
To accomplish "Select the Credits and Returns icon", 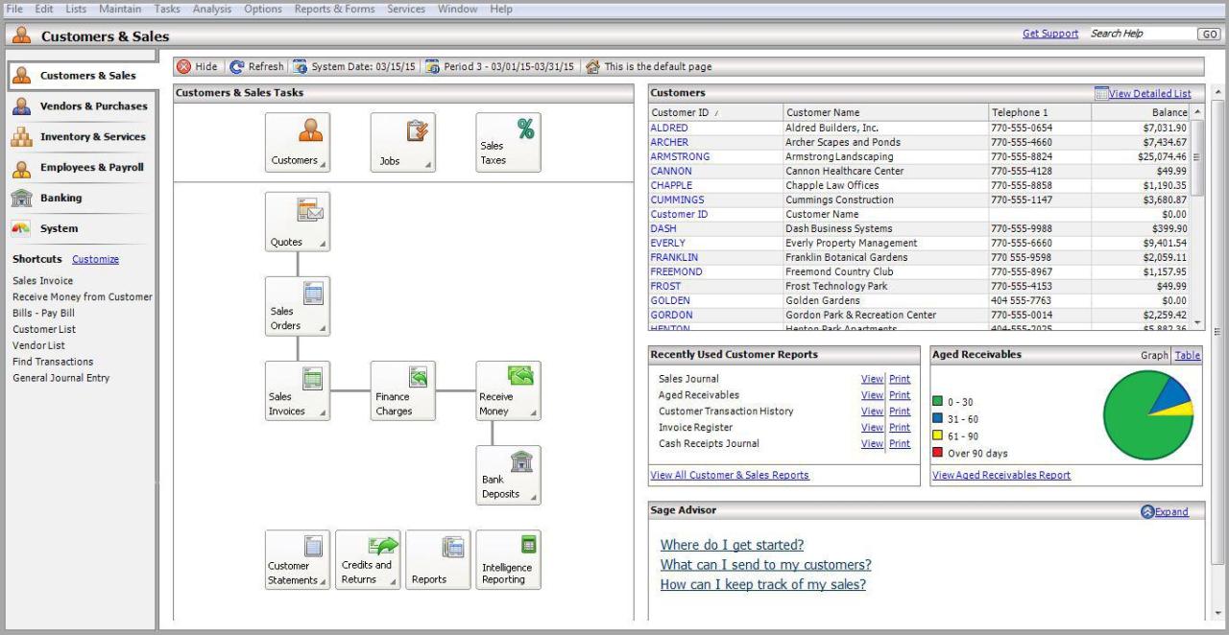I will [x=367, y=558].
